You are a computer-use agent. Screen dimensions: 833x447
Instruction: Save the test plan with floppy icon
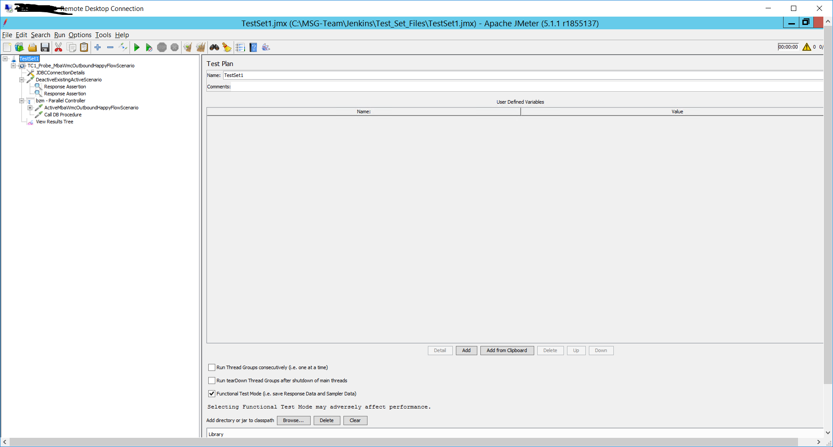(45, 47)
